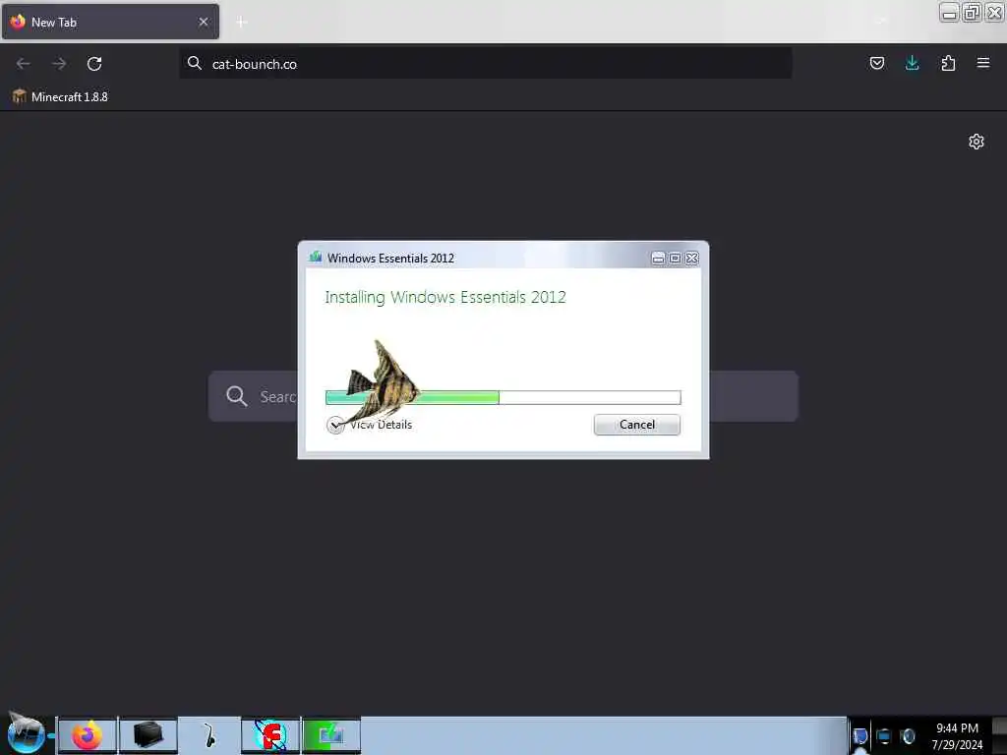The height and width of the screenshot is (755, 1007).
Task: Open the Firefox hamburger menu
Action: (983, 63)
